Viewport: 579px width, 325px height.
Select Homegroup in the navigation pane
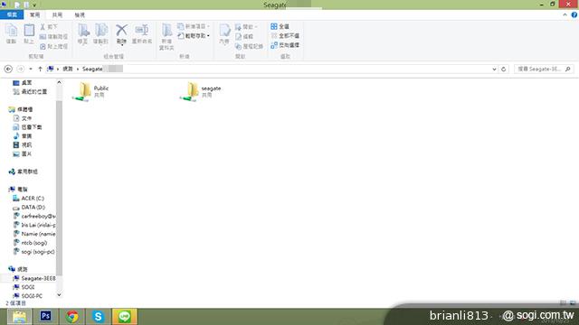(x=27, y=172)
